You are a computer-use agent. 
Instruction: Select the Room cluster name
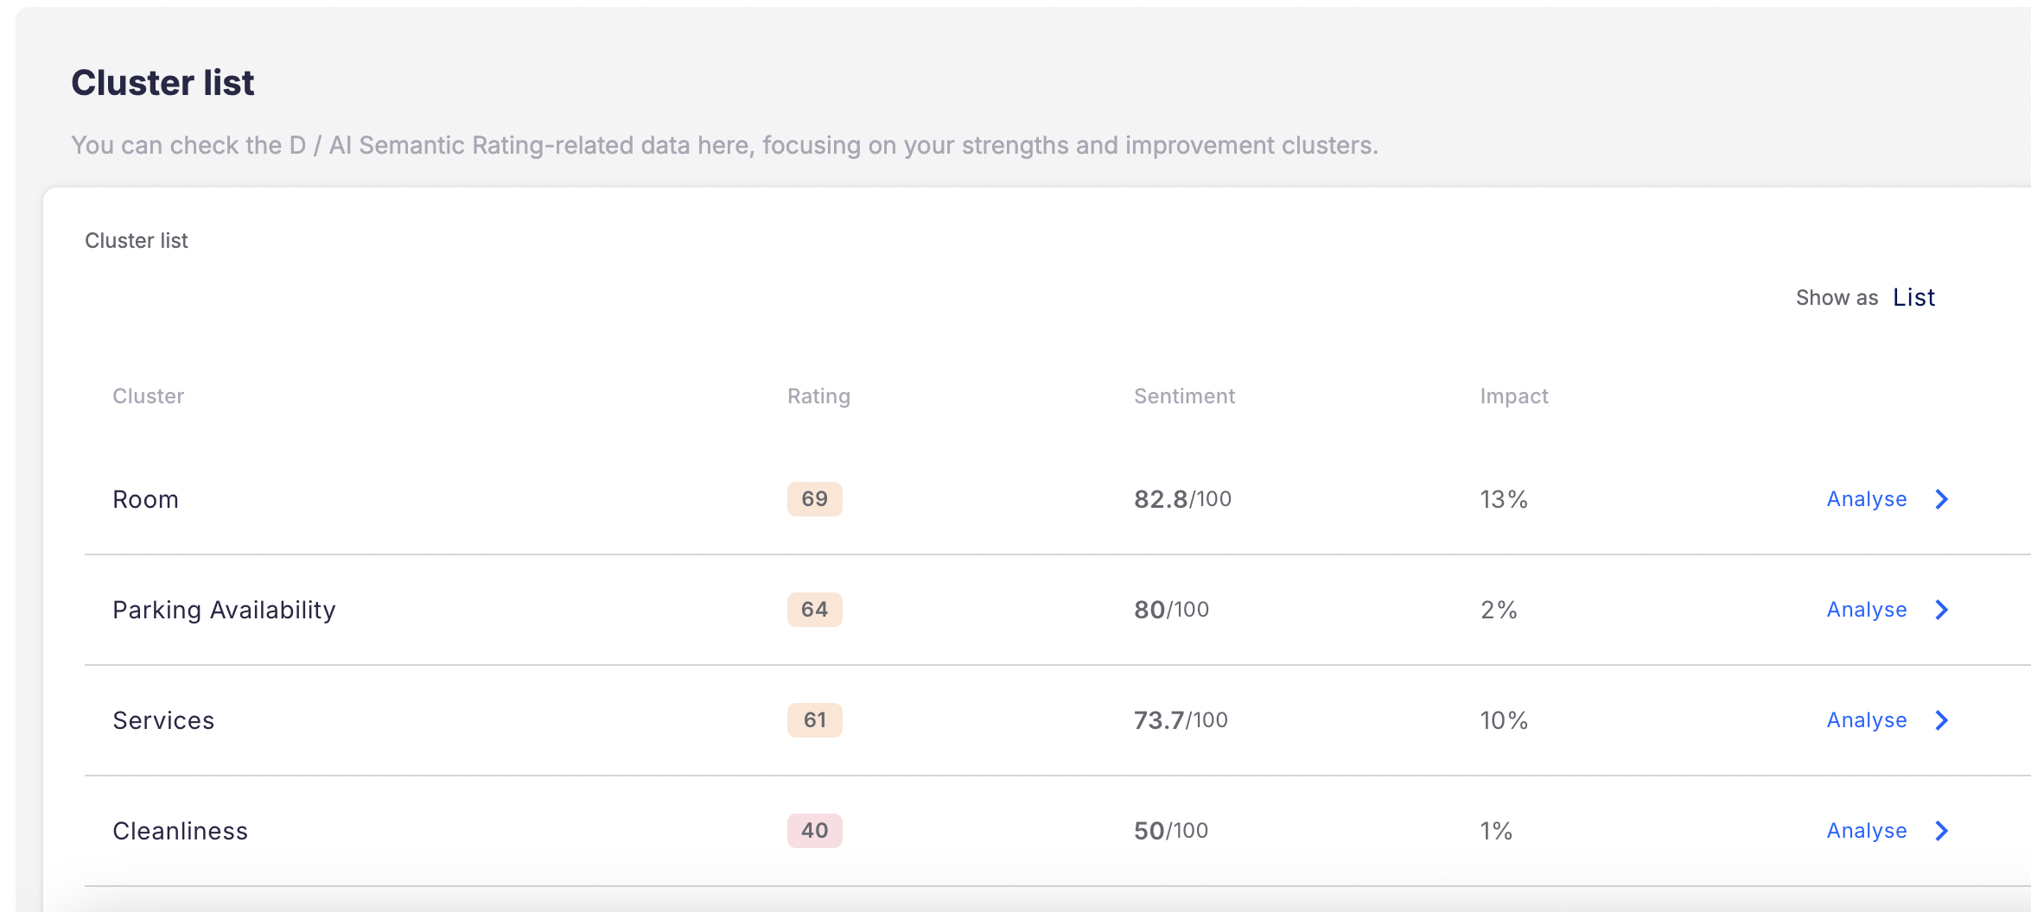[145, 499]
